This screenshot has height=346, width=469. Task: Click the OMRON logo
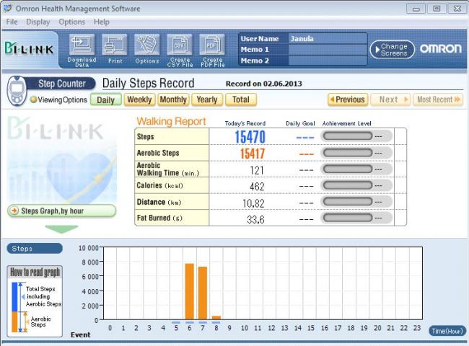coord(441,49)
